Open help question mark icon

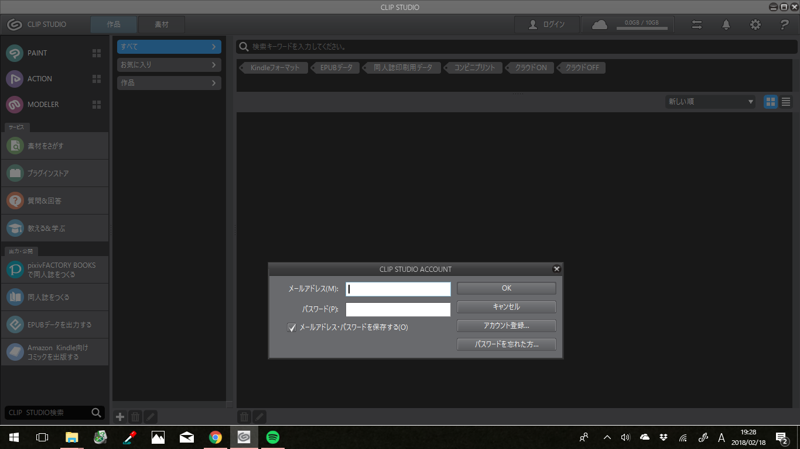pos(785,25)
